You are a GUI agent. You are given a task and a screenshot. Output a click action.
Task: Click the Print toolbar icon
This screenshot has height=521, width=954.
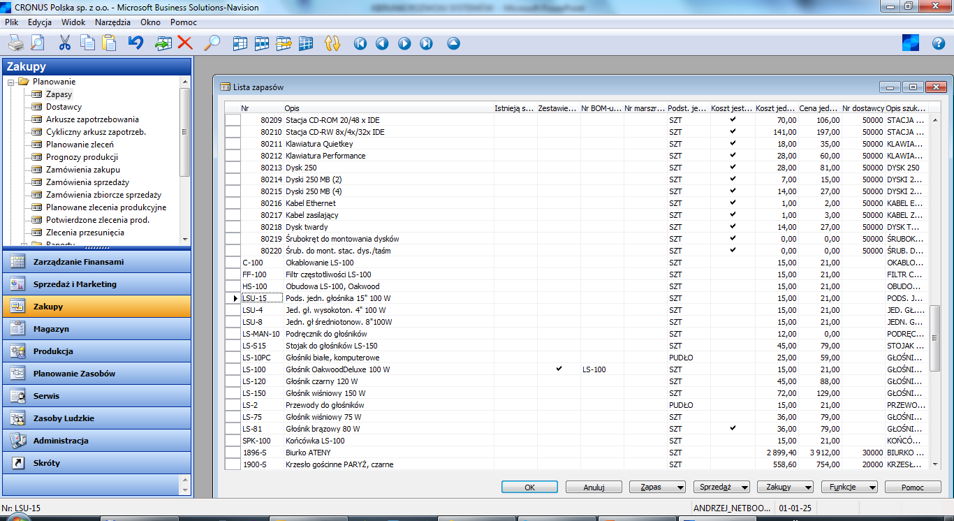pos(15,43)
